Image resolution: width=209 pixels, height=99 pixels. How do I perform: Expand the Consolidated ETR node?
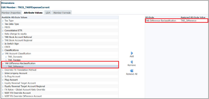tap(3, 31)
